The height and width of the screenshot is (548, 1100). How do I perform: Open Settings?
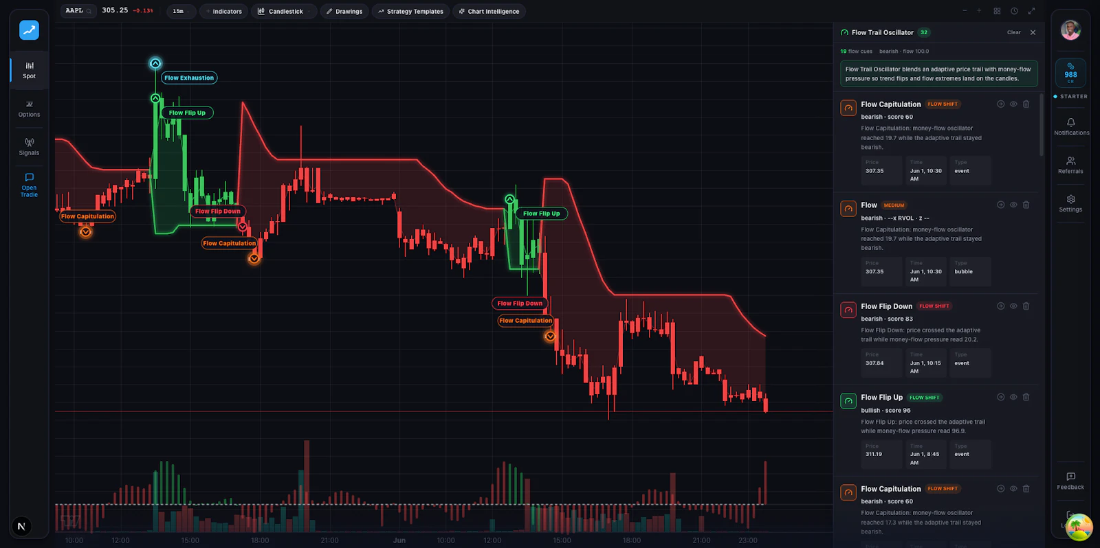1070,203
